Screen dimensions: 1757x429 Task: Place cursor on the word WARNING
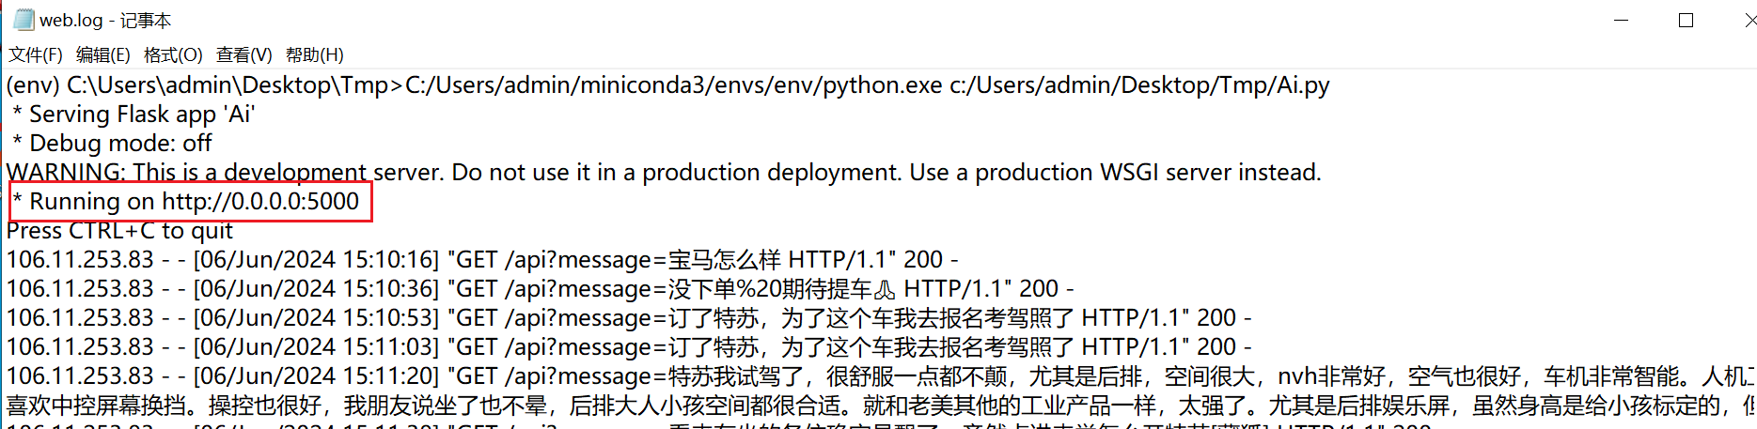click(65, 173)
